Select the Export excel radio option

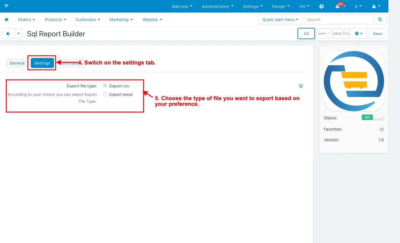(x=105, y=94)
